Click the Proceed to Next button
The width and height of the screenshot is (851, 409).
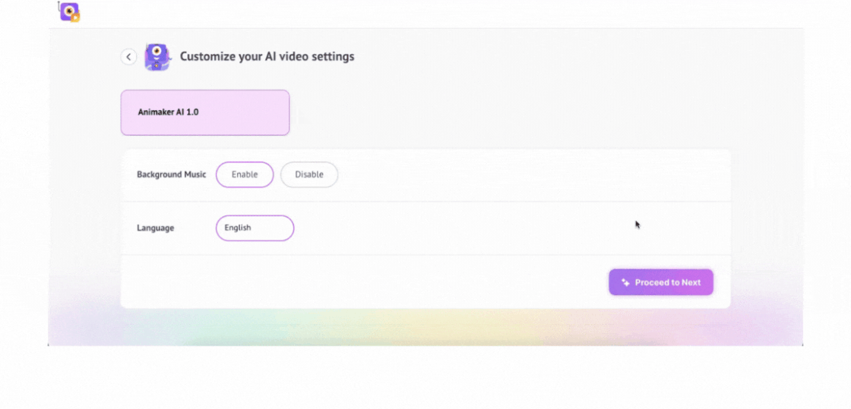point(661,282)
